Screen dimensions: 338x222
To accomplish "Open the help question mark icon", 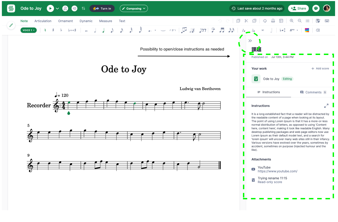I will [316, 9].
